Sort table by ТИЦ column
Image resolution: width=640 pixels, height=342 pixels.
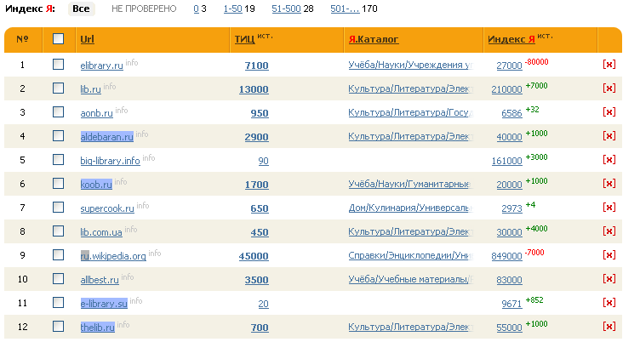(x=244, y=39)
